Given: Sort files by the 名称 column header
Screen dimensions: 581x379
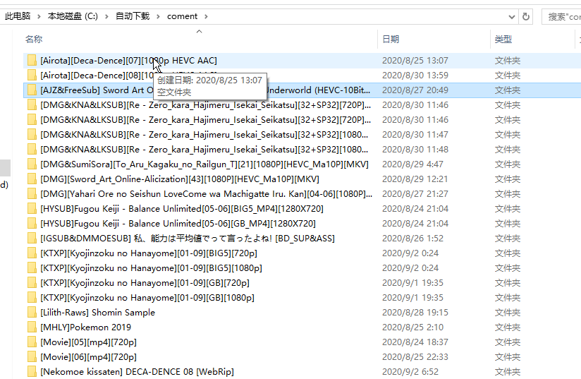Looking at the screenshot, I should (34, 40).
